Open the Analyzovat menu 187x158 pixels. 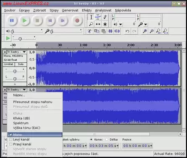[103, 10]
